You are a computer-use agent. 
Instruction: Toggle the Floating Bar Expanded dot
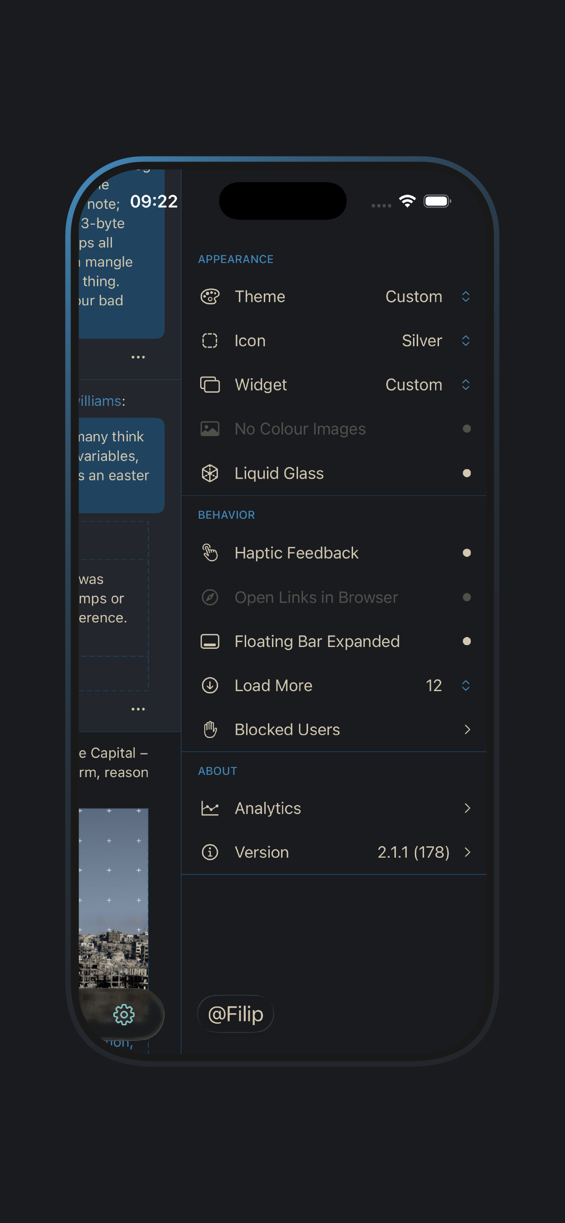pyautogui.click(x=467, y=642)
